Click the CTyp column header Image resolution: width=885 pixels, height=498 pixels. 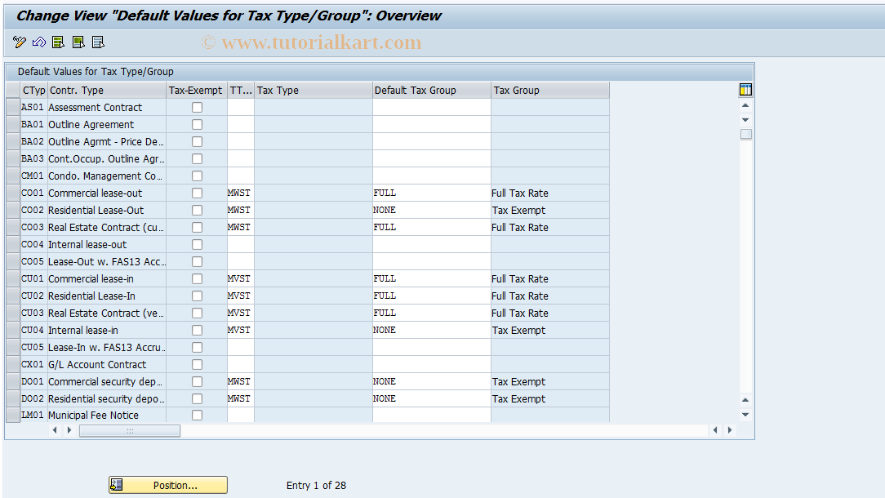[x=33, y=91]
